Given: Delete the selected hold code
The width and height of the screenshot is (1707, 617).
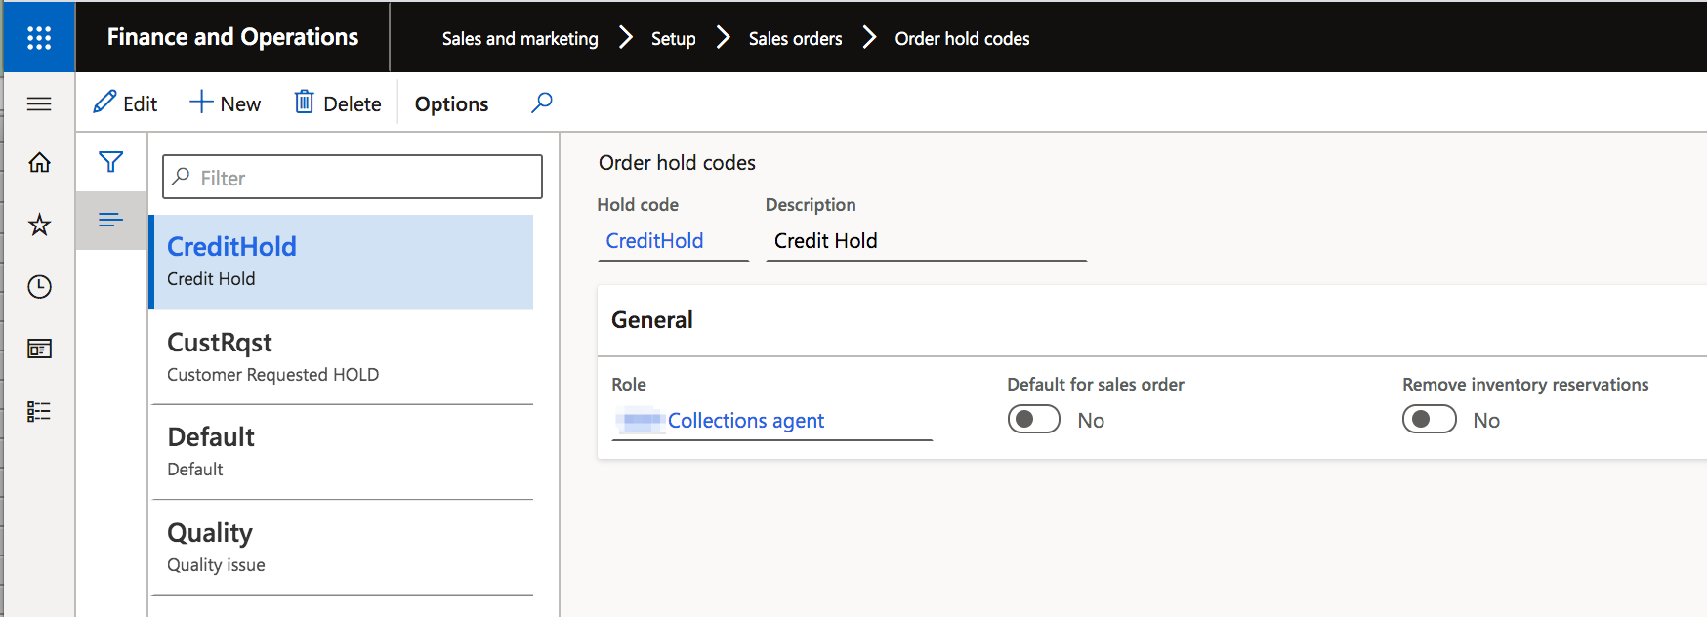Looking at the screenshot, I should click(338, 103).
